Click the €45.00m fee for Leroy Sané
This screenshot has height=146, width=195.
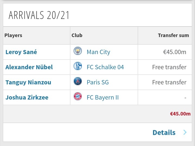pos(175,52)
